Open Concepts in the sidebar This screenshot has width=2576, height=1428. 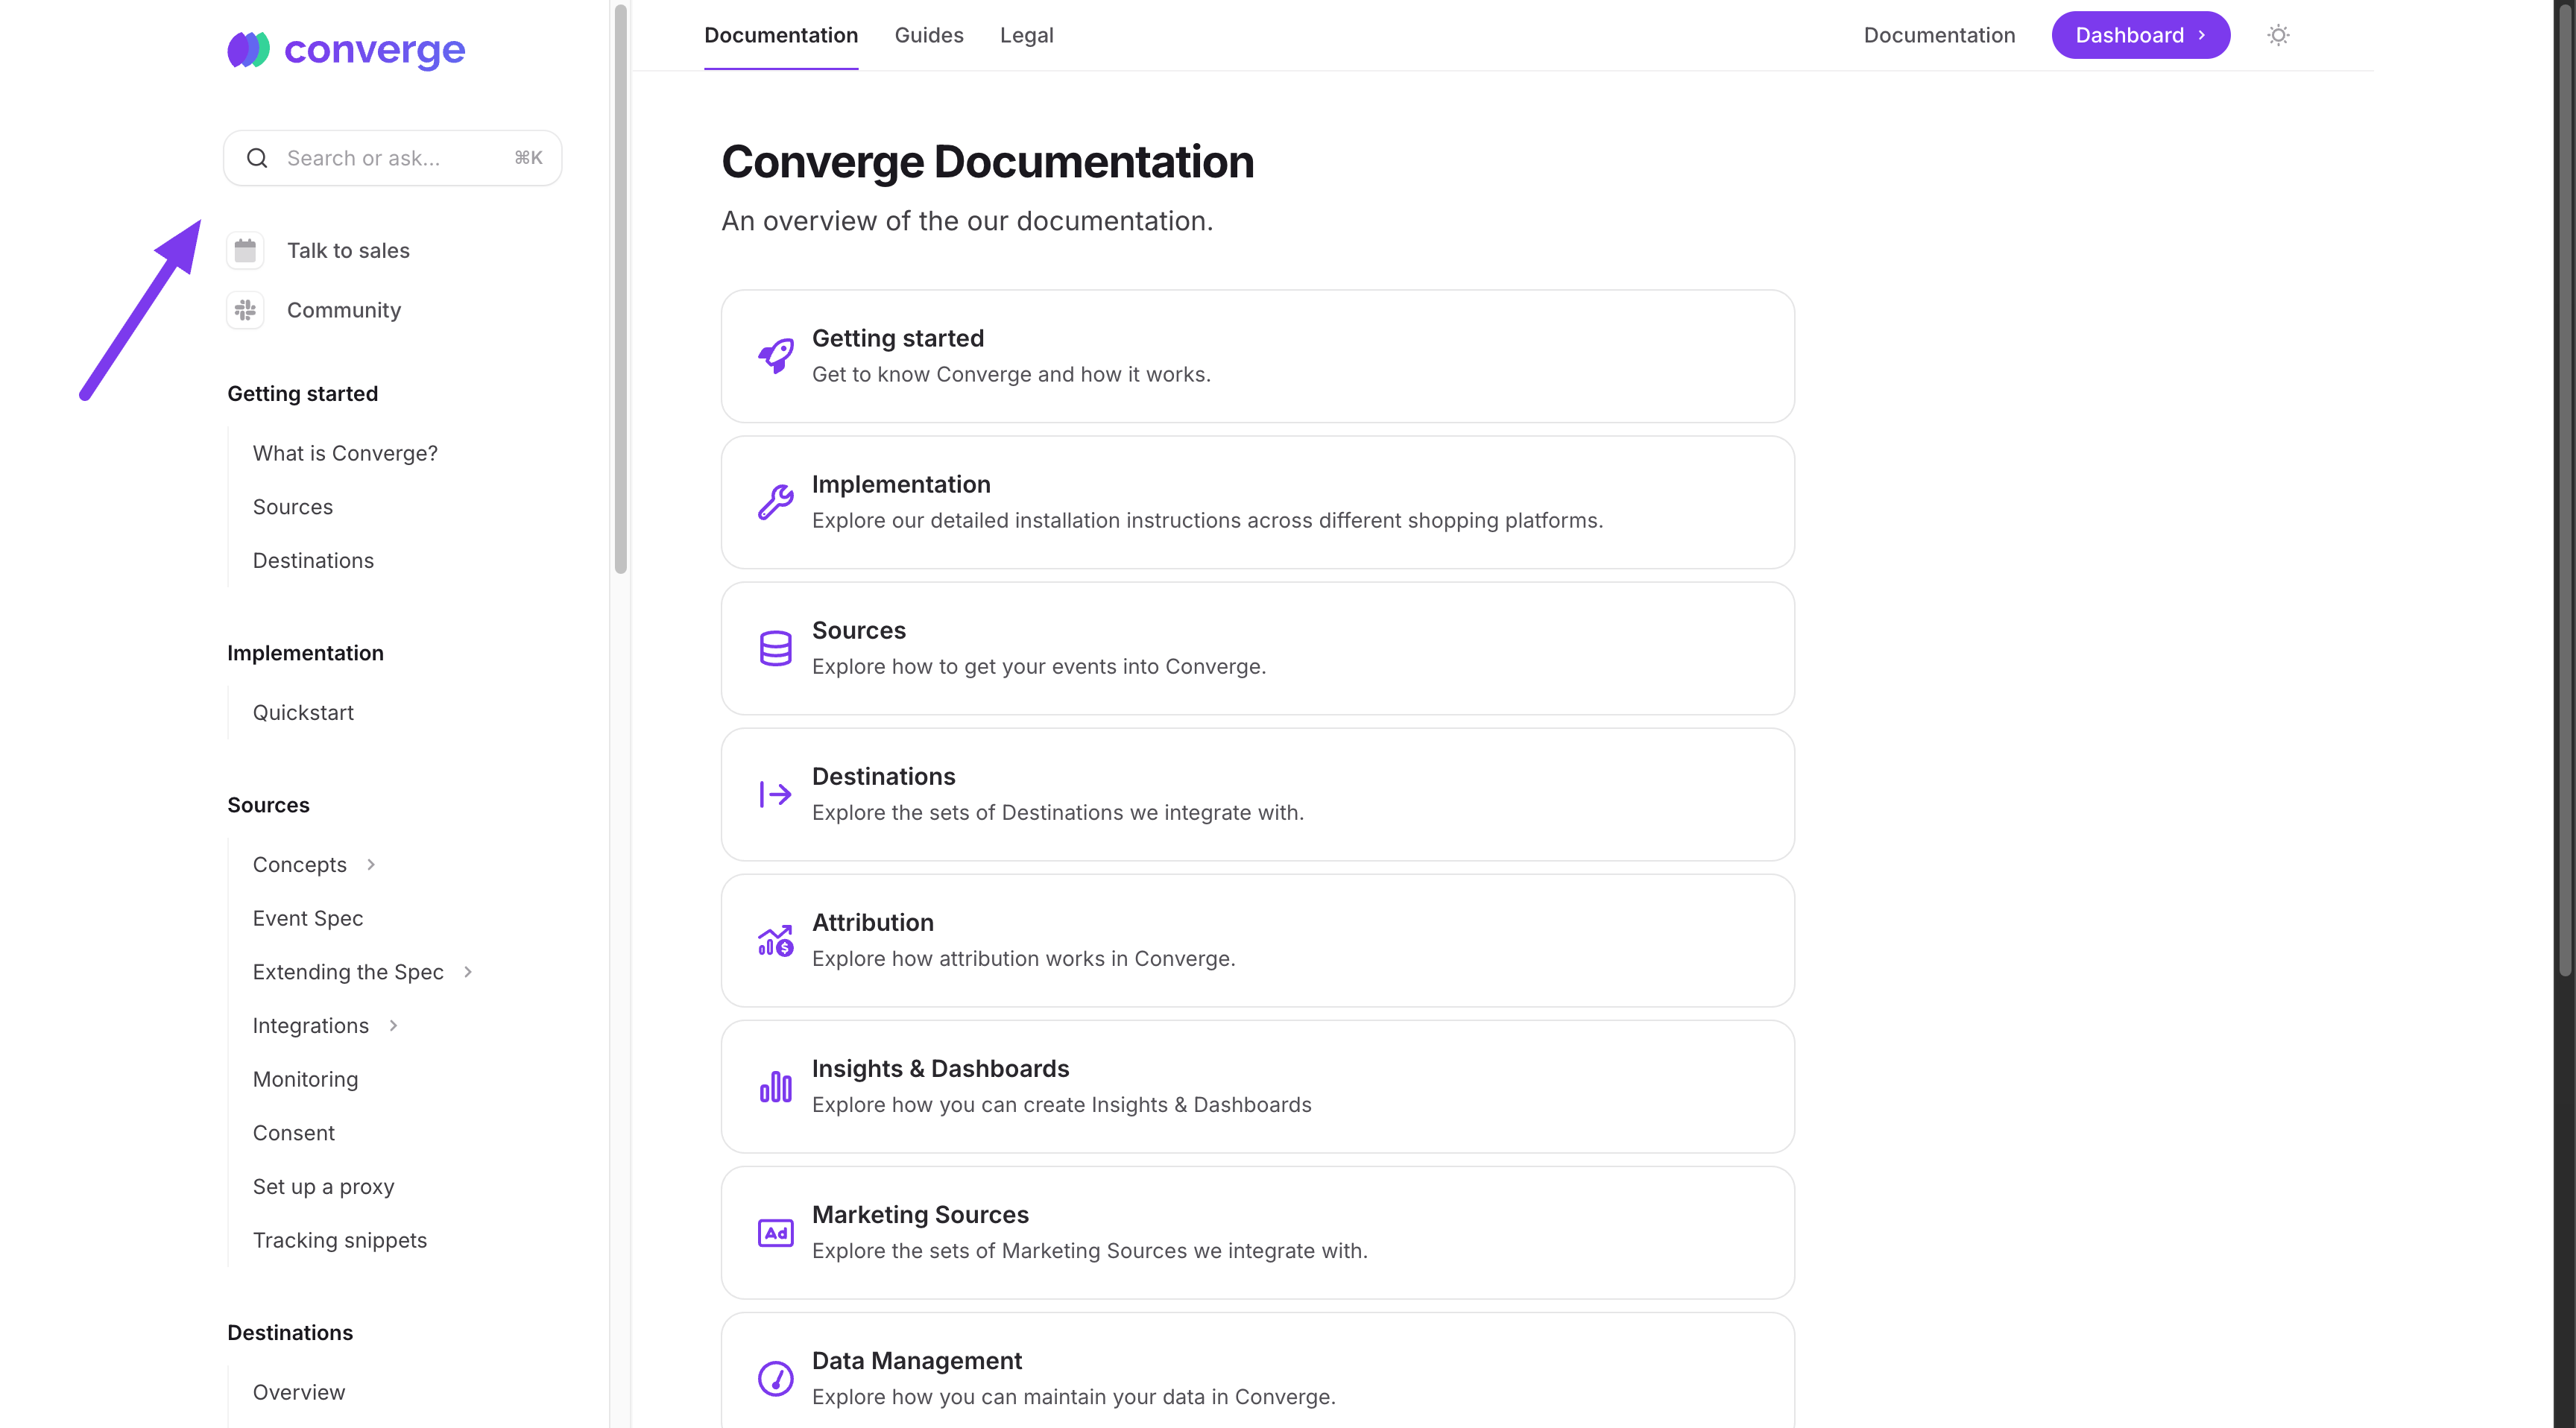pyautogui.click(x=300, y=864)
